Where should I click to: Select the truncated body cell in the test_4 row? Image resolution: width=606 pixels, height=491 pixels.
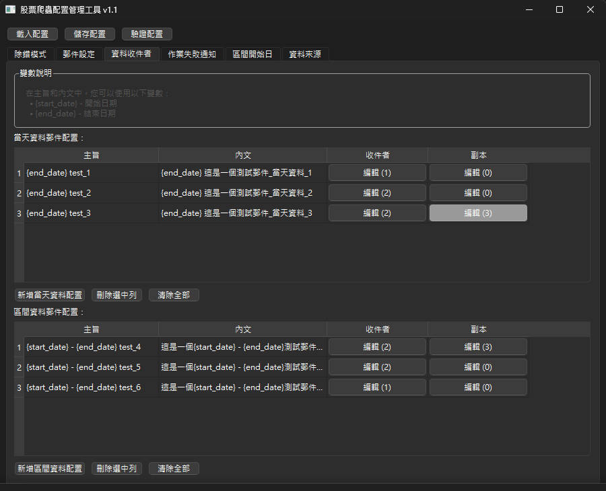tap(242, 346)
